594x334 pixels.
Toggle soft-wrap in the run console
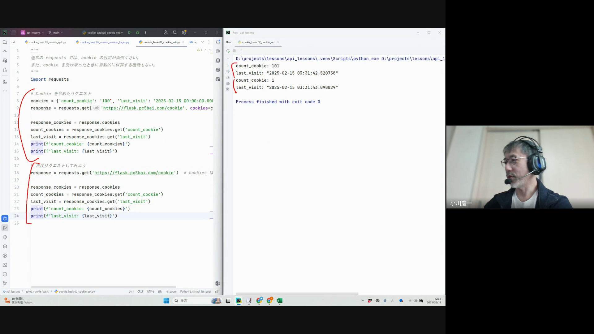tap(228, 71)
